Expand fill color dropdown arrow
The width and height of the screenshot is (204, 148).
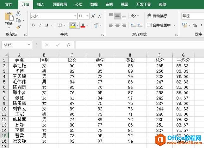tap(78, 25)
